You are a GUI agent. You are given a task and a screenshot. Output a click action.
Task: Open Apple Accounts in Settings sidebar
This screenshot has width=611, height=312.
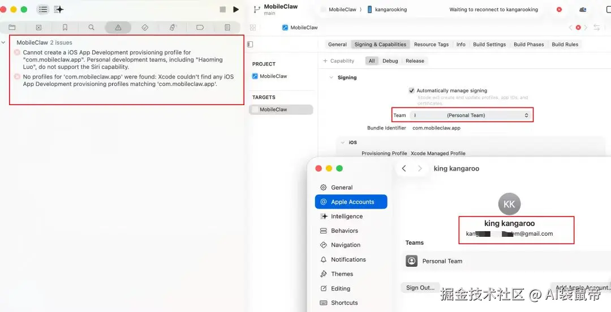351,202
